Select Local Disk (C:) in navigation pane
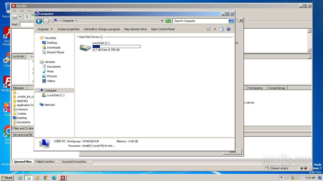The height and width of the screenshot is (181, 323). click(x=56, y=95)
